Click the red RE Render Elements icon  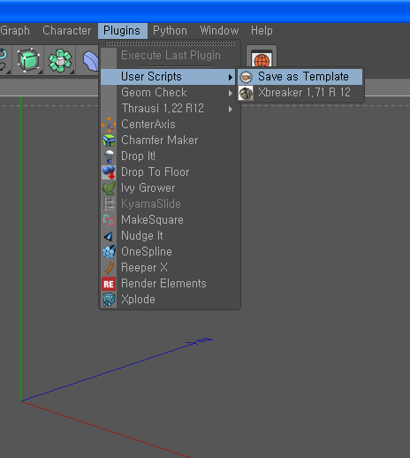[x=109, y=284]
